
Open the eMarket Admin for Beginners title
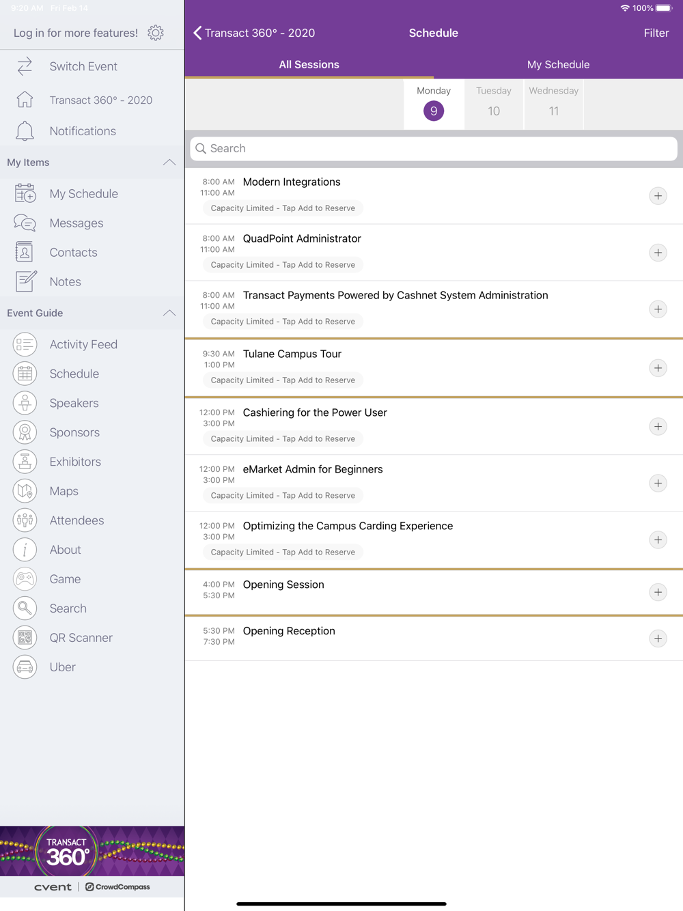313,470
